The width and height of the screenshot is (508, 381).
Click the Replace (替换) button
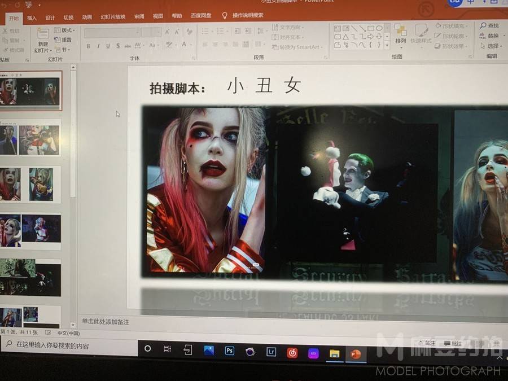point(489,36)
